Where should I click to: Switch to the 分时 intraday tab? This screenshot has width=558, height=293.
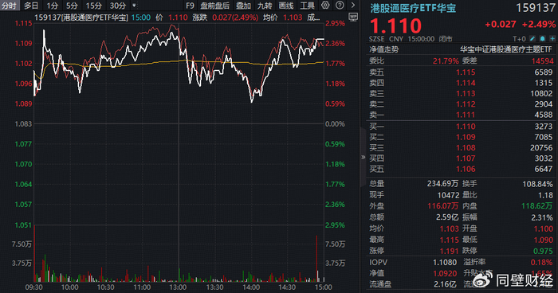click(10, 6)
